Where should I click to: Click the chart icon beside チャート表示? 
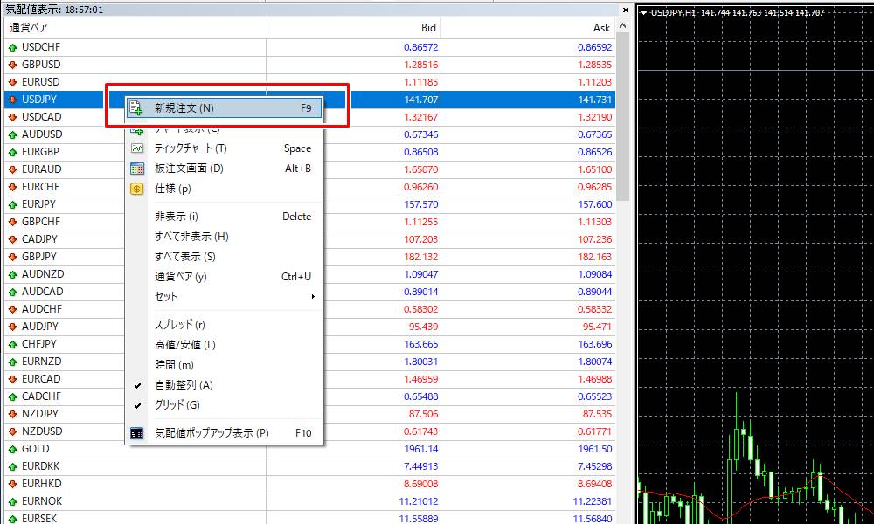pyautogui.click(x=136, y=129)
